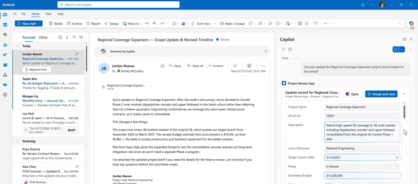Click RSVP on the Lunch & Learn invite

71,130
